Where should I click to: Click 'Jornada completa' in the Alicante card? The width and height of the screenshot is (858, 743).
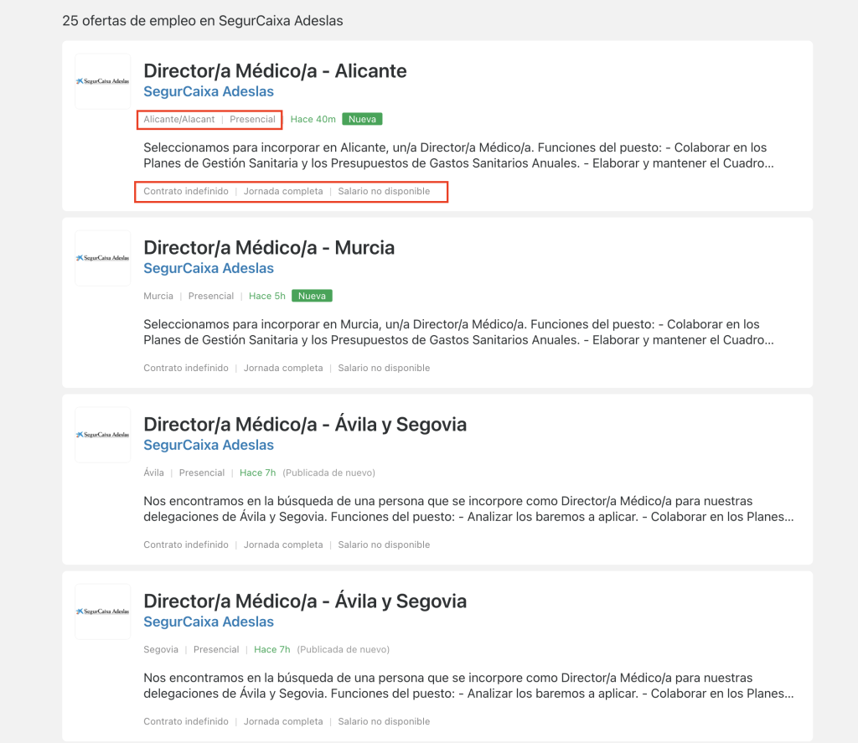pyautogui.click(x=283, y=192)
